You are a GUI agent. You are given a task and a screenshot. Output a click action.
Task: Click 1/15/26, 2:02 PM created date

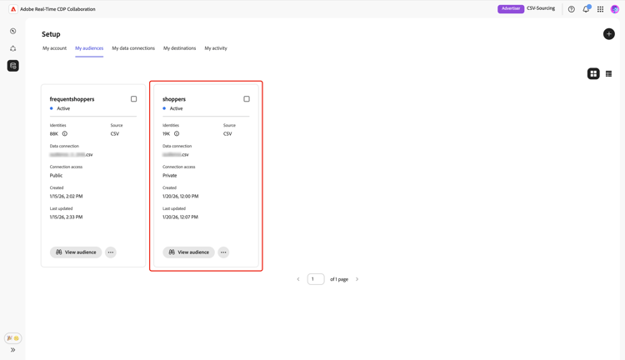pyautogui.click(x=66, y=196)
